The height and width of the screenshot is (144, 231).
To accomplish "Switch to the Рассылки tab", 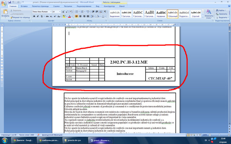I will click(68, 6).
